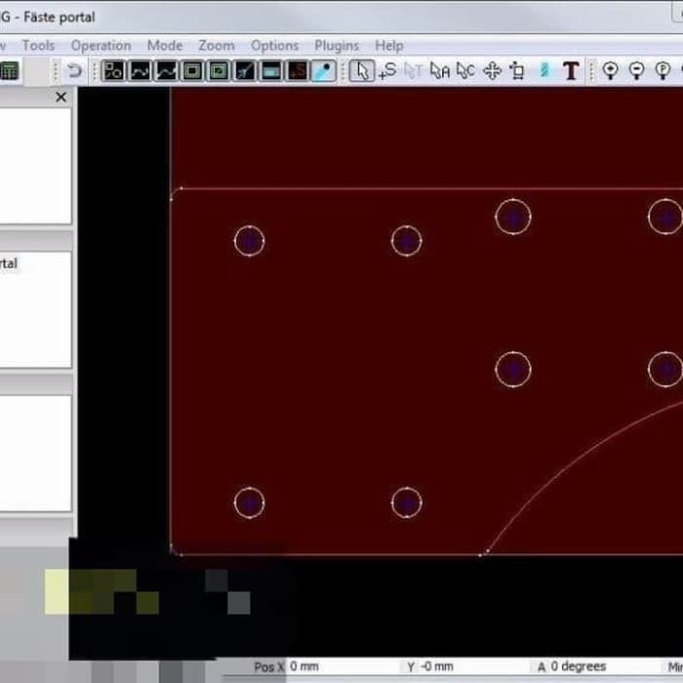This screenshot has height=683, width=683.
Task: Open the Plugins menu
Action: (x=337, y=45)
